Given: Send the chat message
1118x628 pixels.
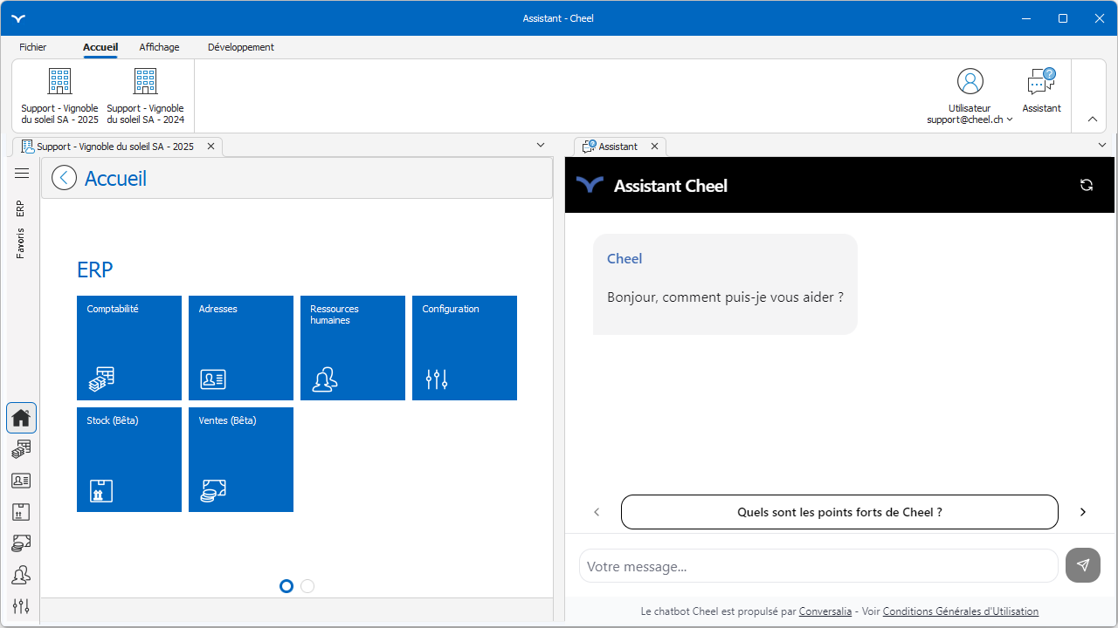Looking at the screenshot, I should pos(1083,565).
